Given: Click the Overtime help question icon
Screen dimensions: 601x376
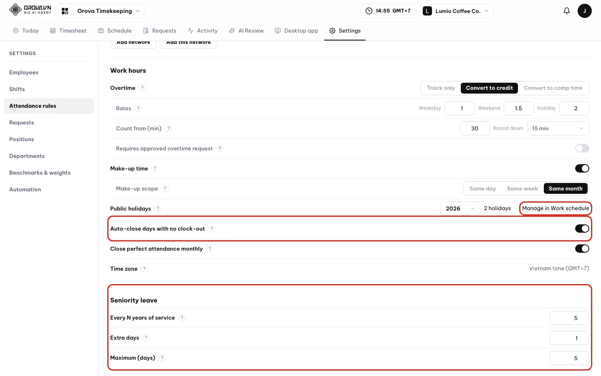Looking at the screenshot, I should click(x=142, y=88).
